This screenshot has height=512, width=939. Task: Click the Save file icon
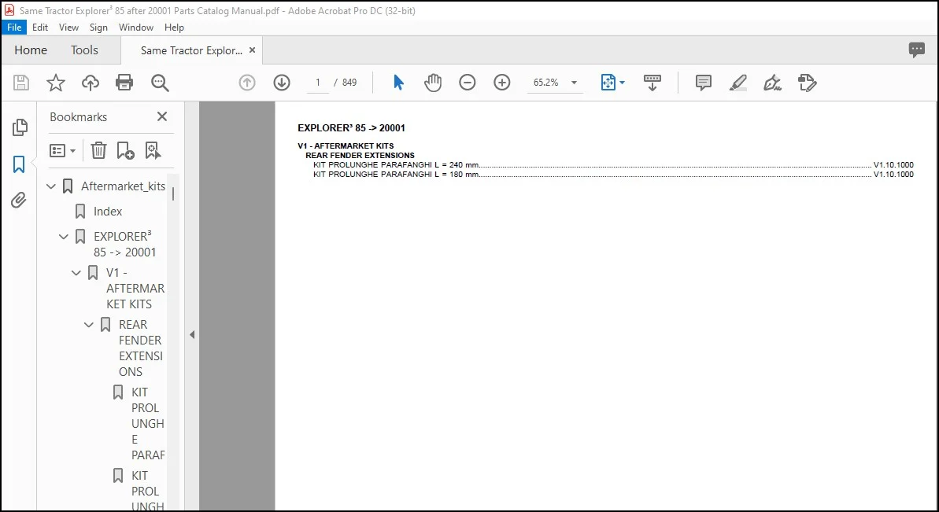[21, 83]
